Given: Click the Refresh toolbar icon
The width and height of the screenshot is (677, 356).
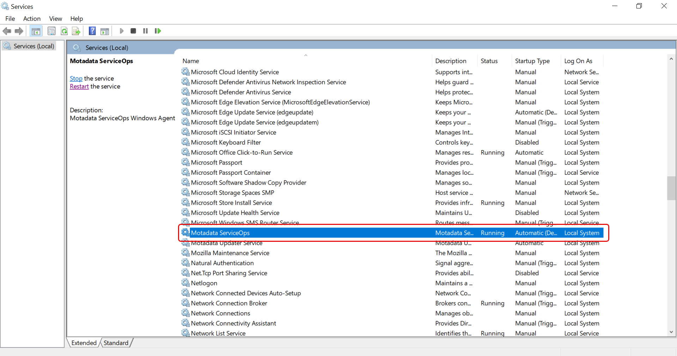Looking at the screenshot, I should click(x=64, y=31).
